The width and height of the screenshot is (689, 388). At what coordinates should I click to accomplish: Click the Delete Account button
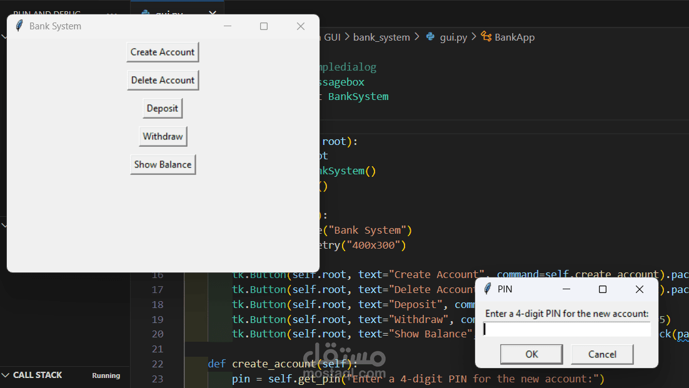pos(163,81)
